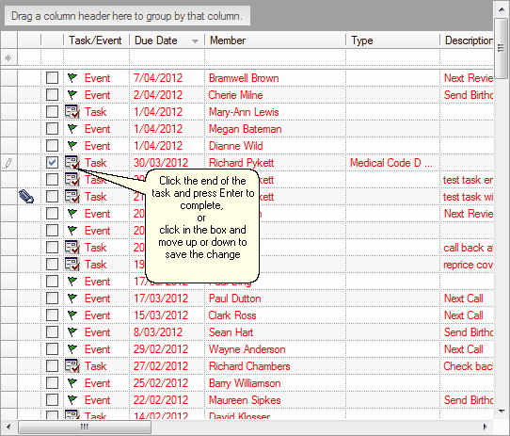
Task: Click the date 8/03/2012
Action: tap(158, 331)
